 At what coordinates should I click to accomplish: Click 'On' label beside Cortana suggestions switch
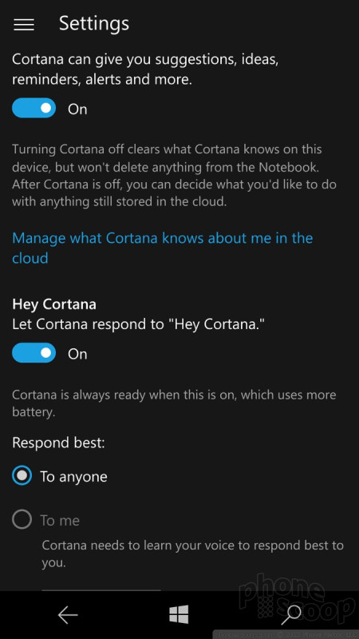point(77,109)
